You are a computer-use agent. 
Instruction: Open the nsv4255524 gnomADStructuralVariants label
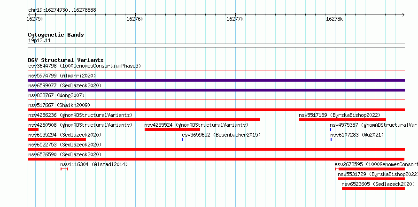196,125
